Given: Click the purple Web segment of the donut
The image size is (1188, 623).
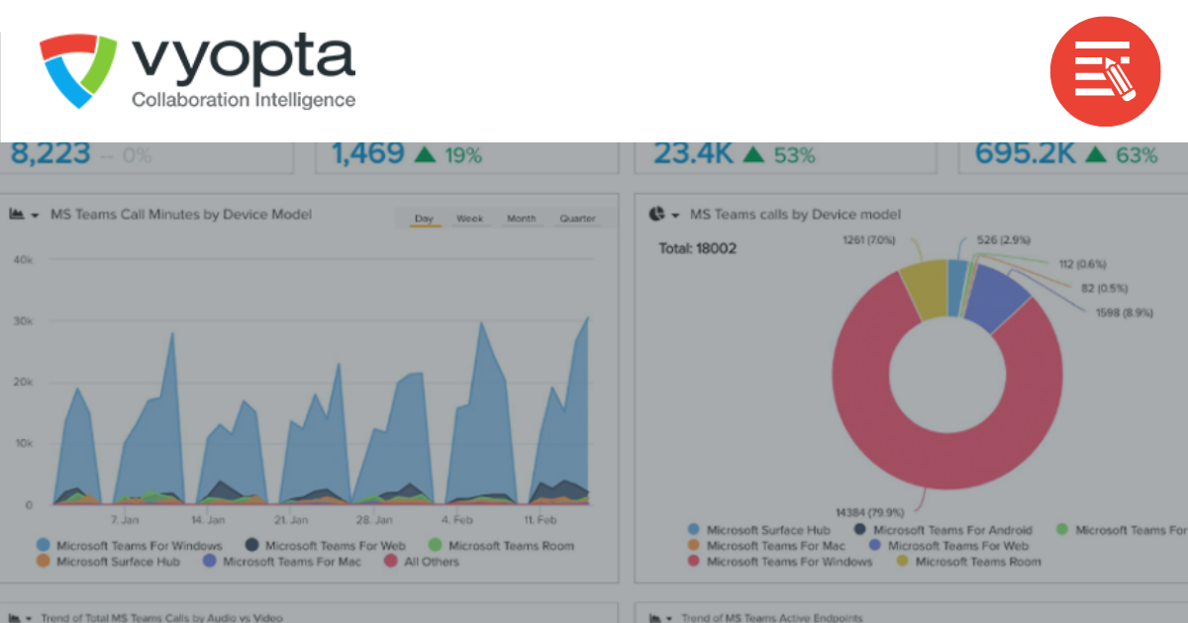Looking at the screenshot, I should tap(998, 297).
